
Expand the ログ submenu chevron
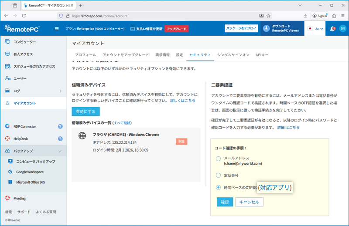61,91
